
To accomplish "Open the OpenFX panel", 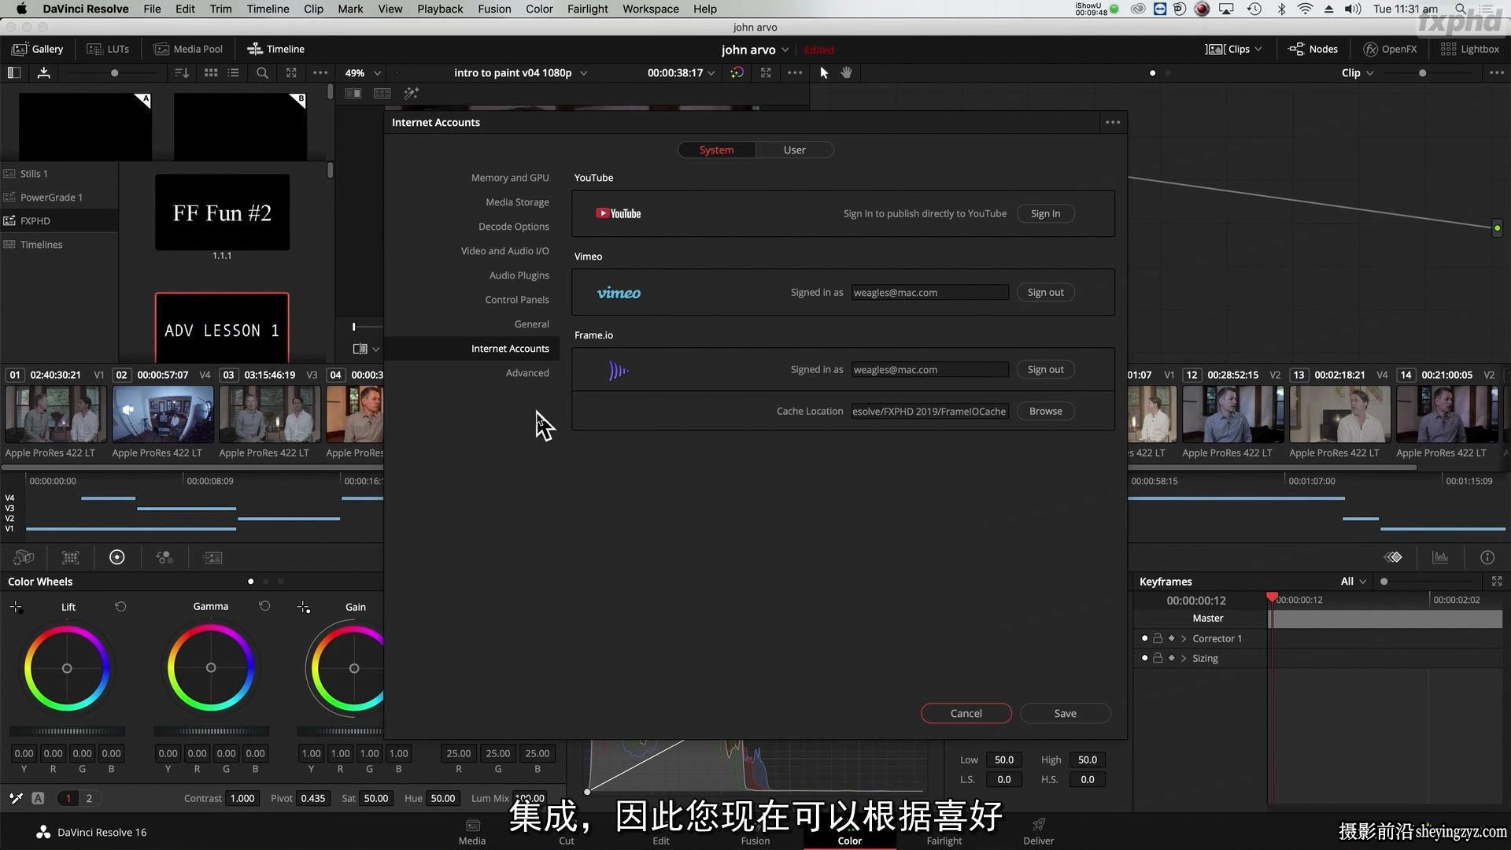I will tap(1390, 49).
